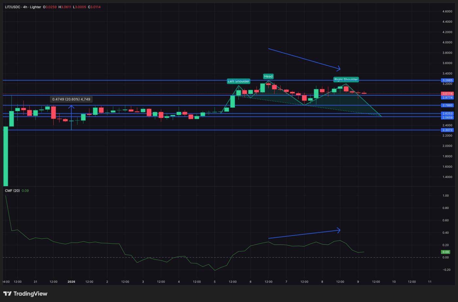458x302 pixels.
Task: Click the 2.9774 price level tag
Action: 447,98
